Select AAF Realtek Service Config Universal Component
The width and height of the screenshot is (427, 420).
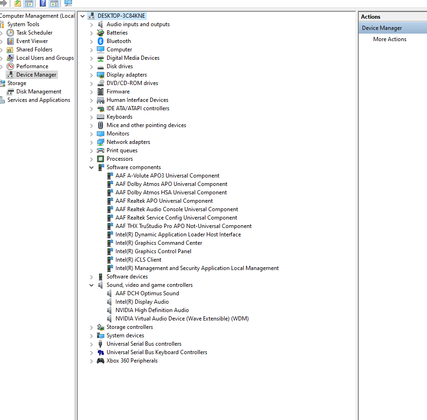pyautogui.click(x=176, y=218)
